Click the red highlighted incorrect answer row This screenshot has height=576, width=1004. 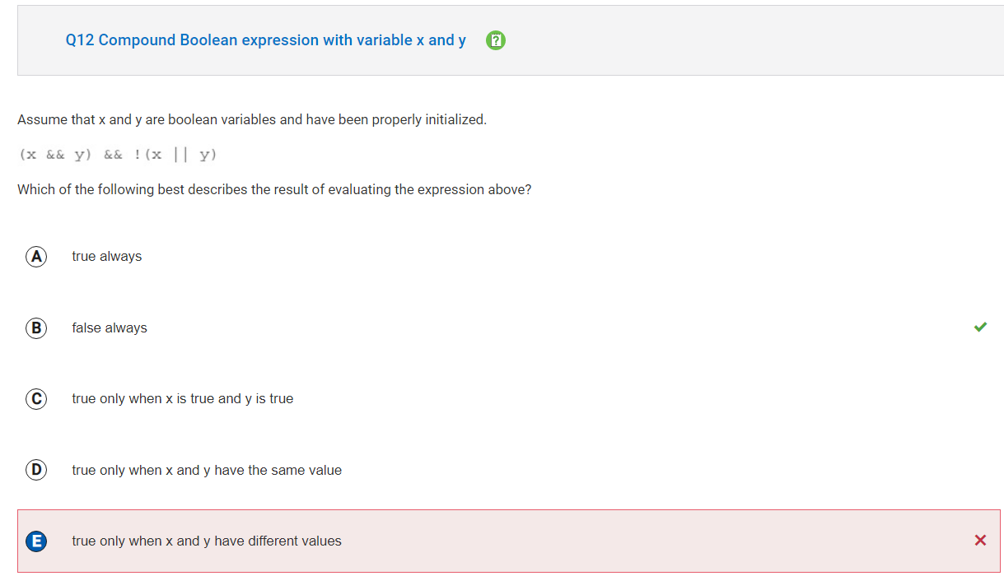pos(509,541)
